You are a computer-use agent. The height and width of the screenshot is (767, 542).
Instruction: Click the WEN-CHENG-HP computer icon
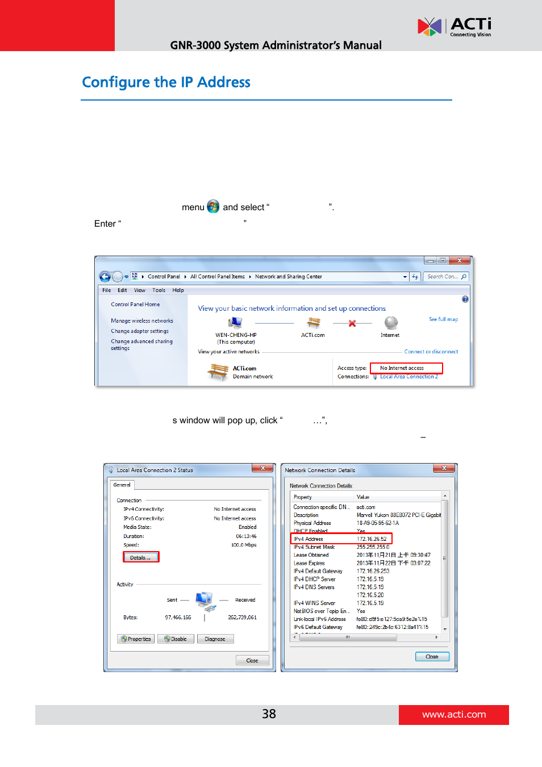pos(235,323)
